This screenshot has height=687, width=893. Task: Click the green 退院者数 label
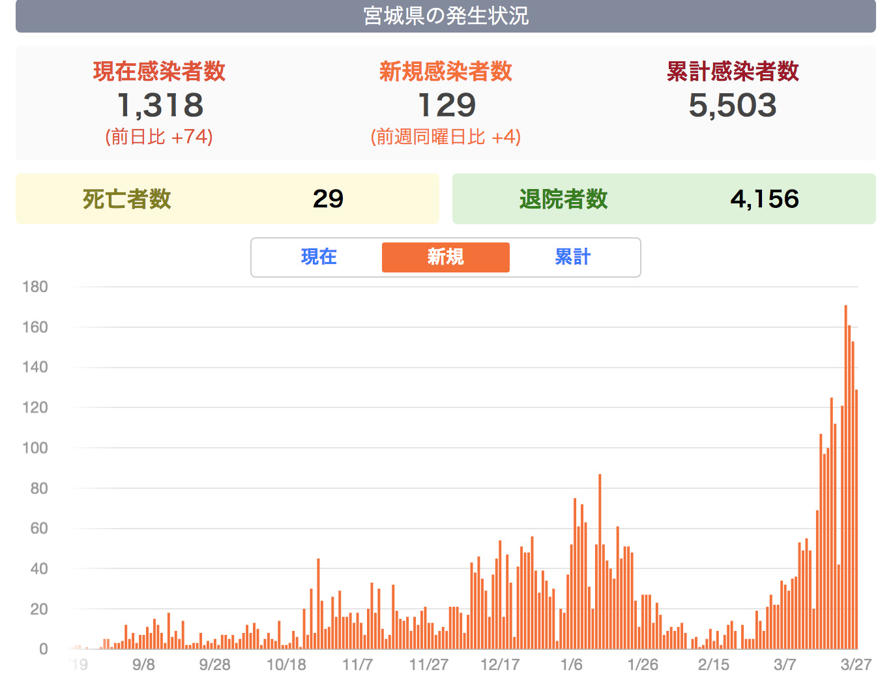coord(563,199)
